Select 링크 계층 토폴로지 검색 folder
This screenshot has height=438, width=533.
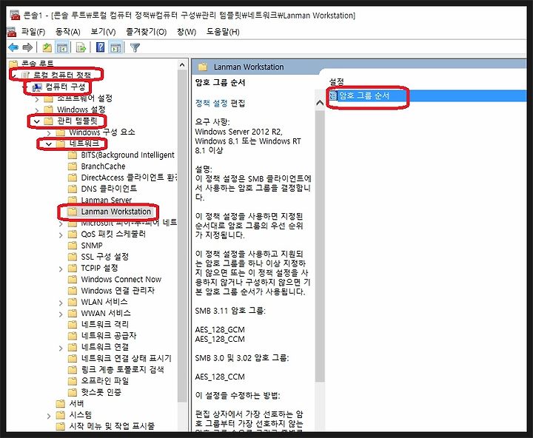tap(122, 369)
